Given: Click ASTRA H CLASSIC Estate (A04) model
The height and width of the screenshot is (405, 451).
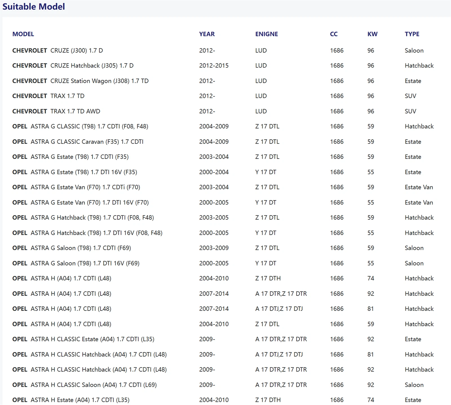Looking at the screenshot, I should (92, 339).
